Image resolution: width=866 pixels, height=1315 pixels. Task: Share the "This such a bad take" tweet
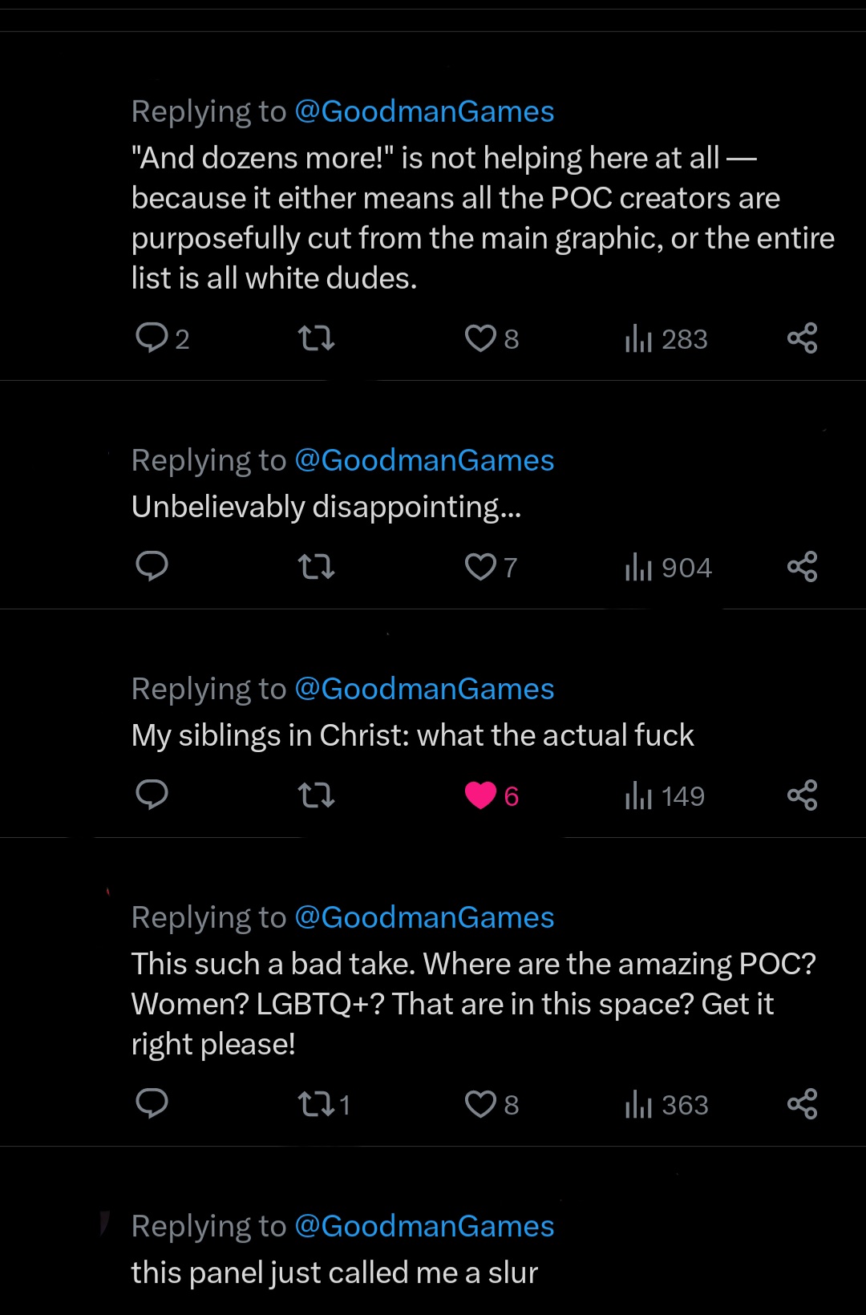(802, 1104)
